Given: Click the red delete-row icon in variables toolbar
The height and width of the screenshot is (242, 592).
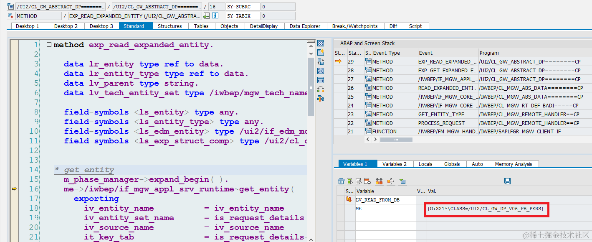Looking at the screenshot, I should click(x=367, y=181).
